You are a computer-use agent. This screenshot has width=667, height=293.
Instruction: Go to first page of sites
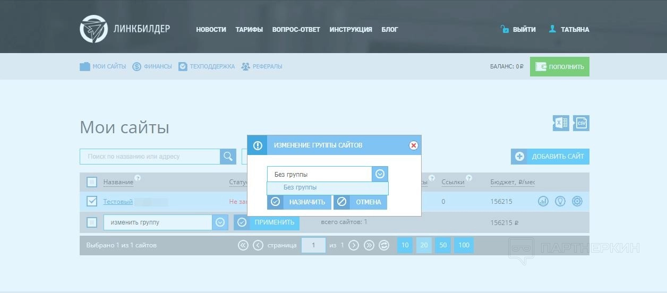pos(243,245)
